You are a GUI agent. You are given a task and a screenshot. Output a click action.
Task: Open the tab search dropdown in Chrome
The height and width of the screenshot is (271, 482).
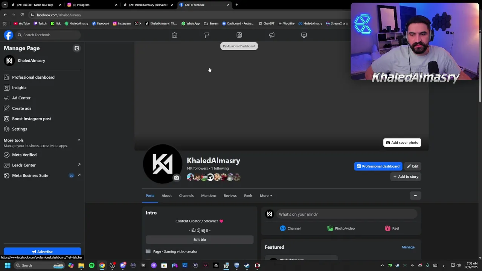(x=5, y=5)
